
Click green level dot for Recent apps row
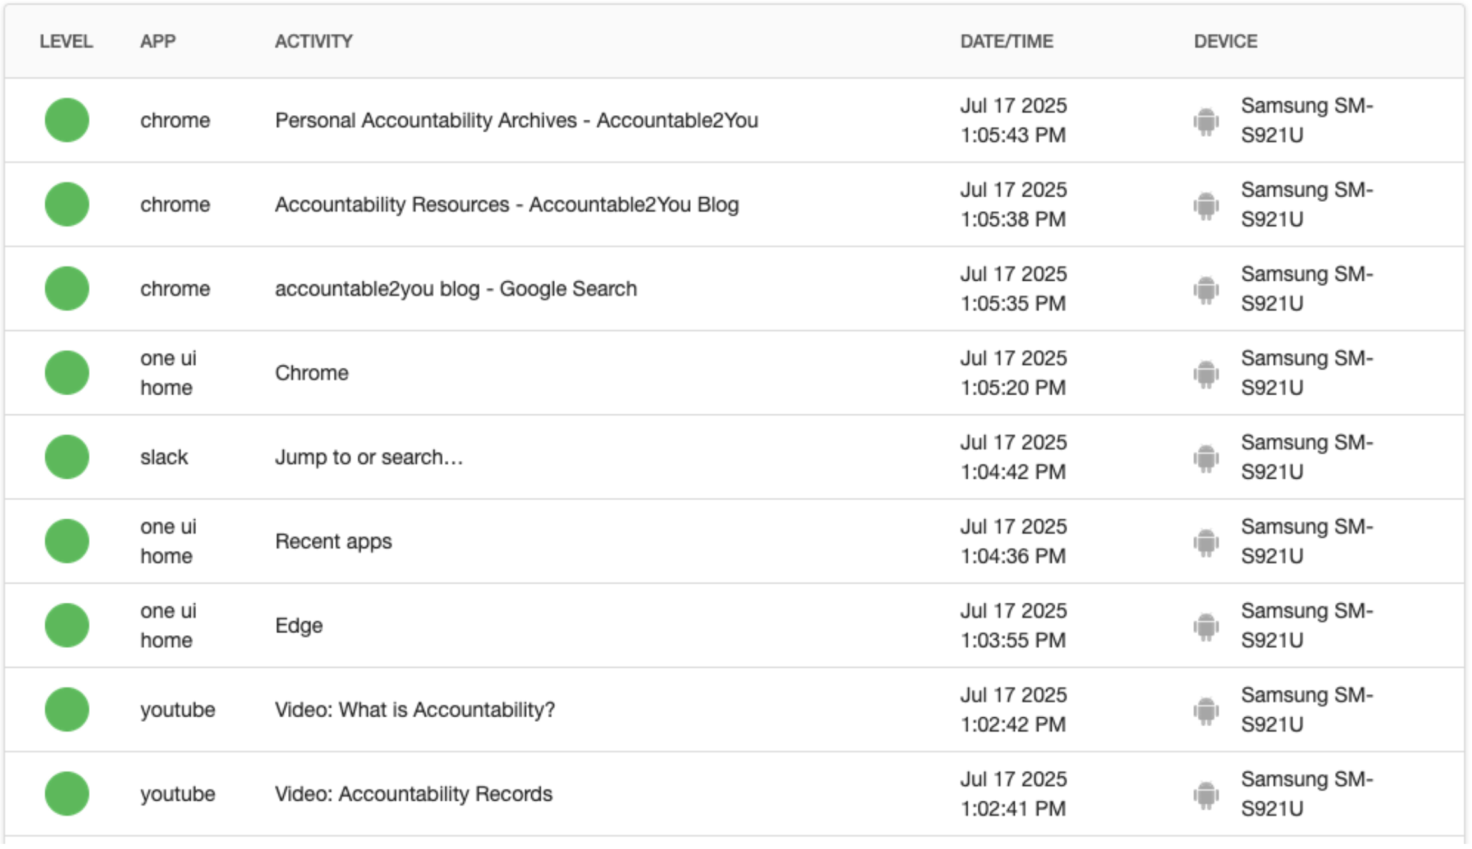pos(67,542)
